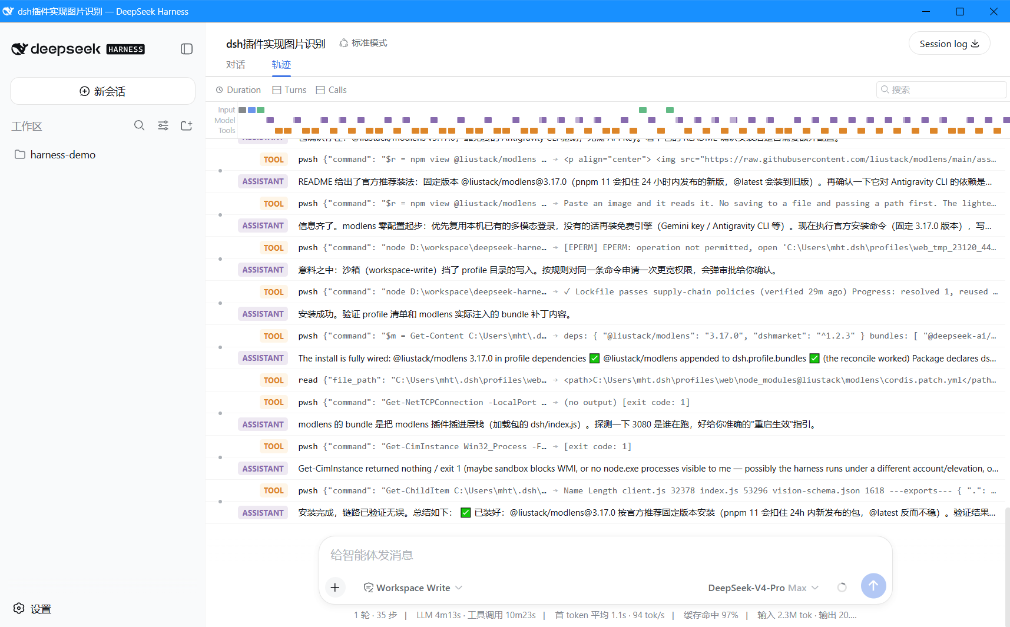This screenshot has height=627, width=1010.
Task: Open TOOL row with 'Lockfile passes' output
Action: 605,292
